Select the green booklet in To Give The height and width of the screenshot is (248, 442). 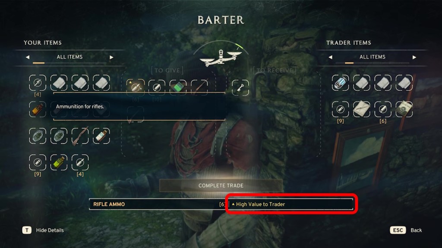[x=178, y=87]
